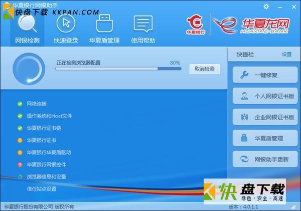
Task: Select 华夏银行网银控件 check item
Action: tap(47, 164)
